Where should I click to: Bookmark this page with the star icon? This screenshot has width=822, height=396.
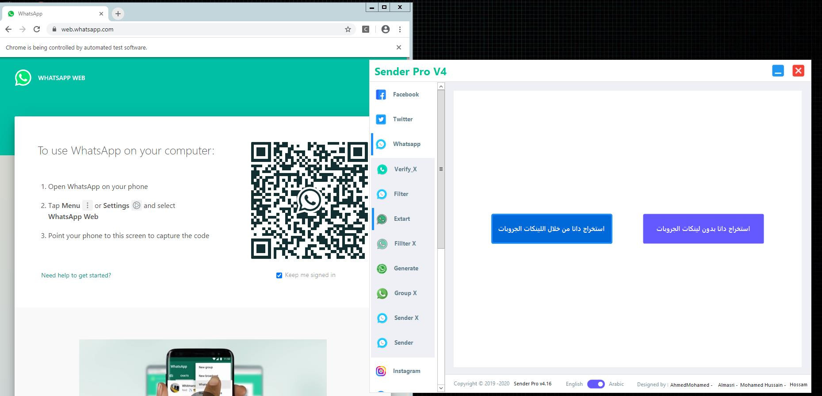point(348,29)
